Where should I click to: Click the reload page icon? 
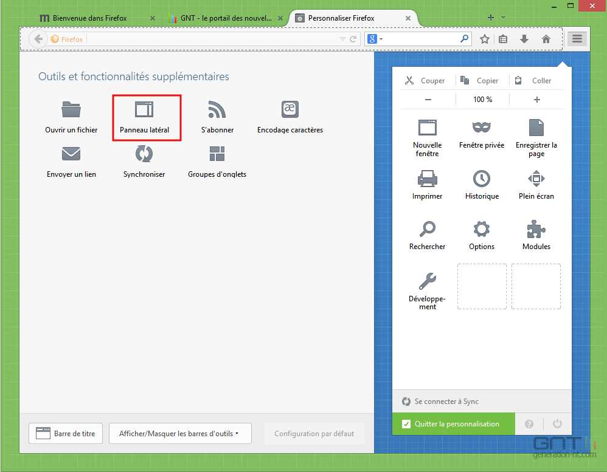coord(353,39)
